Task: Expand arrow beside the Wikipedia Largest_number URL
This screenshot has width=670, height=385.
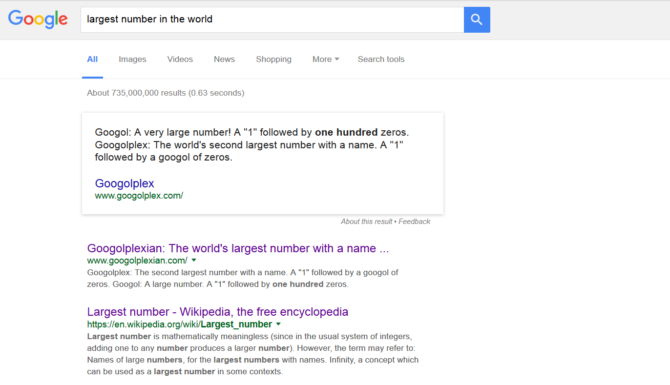Action: (278, 324)
